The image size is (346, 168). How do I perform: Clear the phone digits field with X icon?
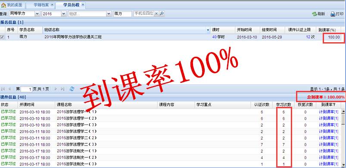pos(156,14)
